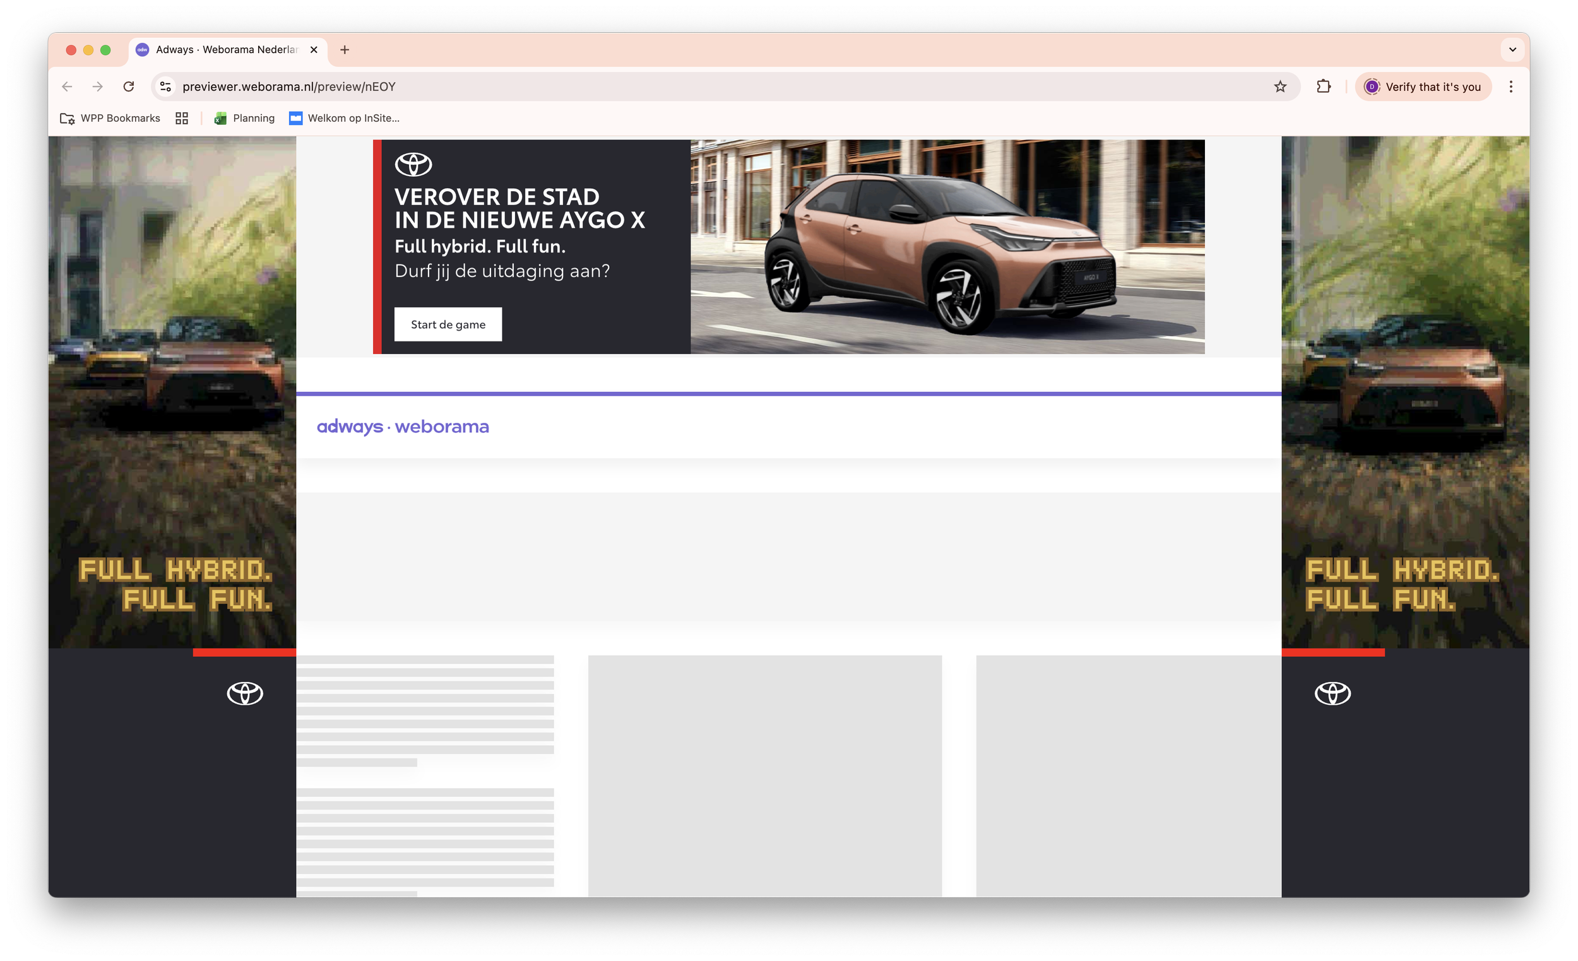Close the Adways Weborama tab

pos(314,50)
